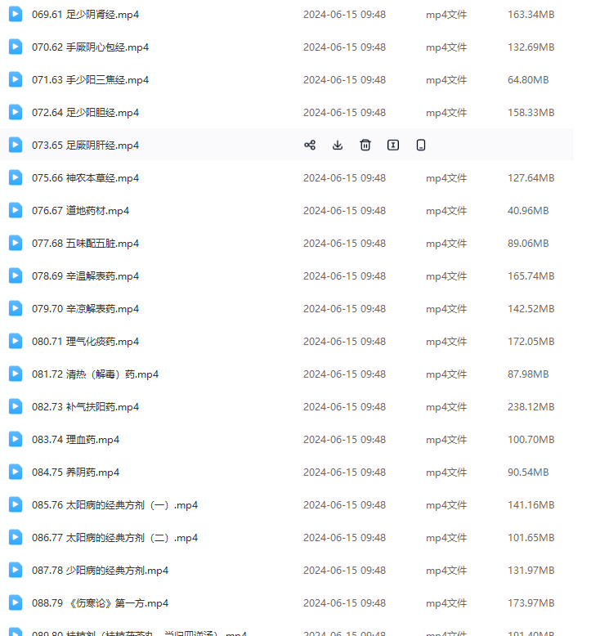Click the file name 077.68 五味配五脏.mp4
The height and width of the screenshot is (636, 609).
pos(85,244)
